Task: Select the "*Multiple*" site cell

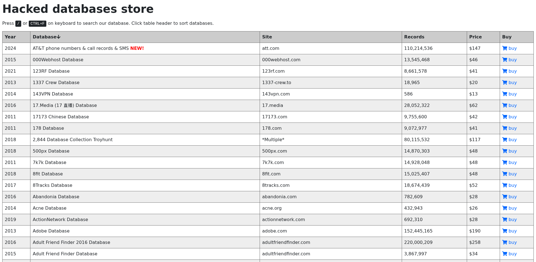Action: pos(331,140)
